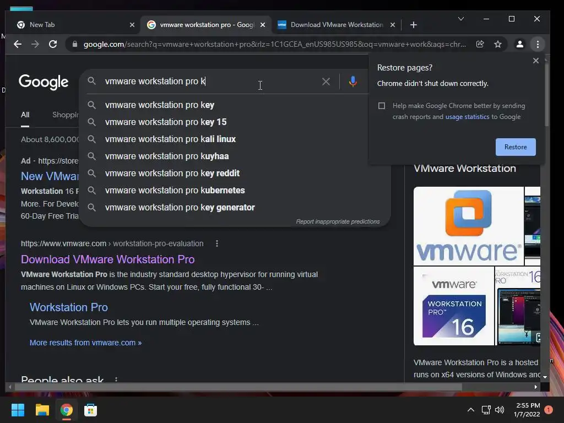Open the 'Workstation Pro' sitelink
The width and height of the screenshot is (564, 423).
(x=69, y=307)
